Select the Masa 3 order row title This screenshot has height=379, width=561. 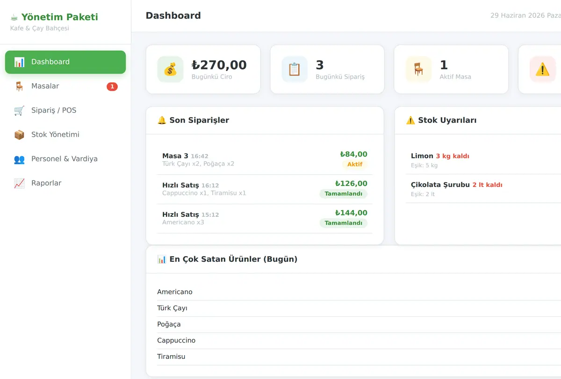click(x=175, y=156)
